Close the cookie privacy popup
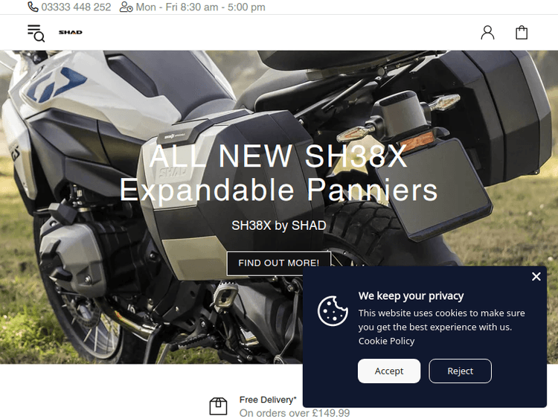This screenshot has height=419, width=558. [x=536, y=277]
